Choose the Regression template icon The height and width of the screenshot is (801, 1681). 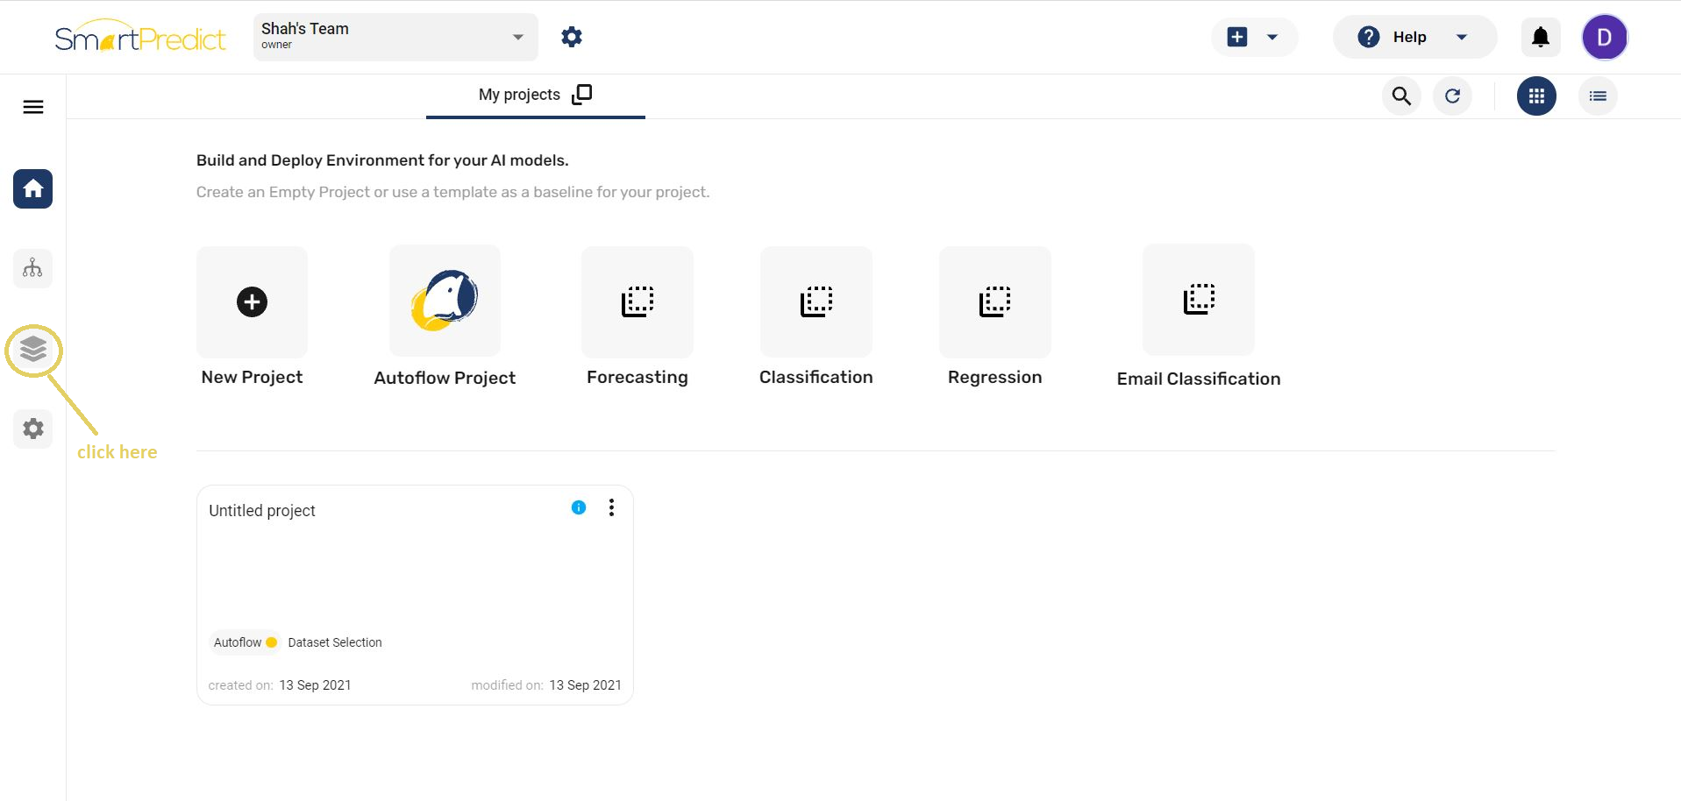click(995, 301)
